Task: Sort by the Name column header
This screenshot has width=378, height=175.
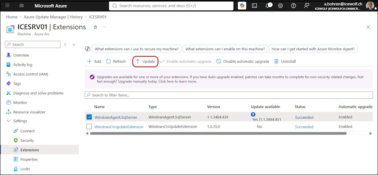Action: click(99, 107)
